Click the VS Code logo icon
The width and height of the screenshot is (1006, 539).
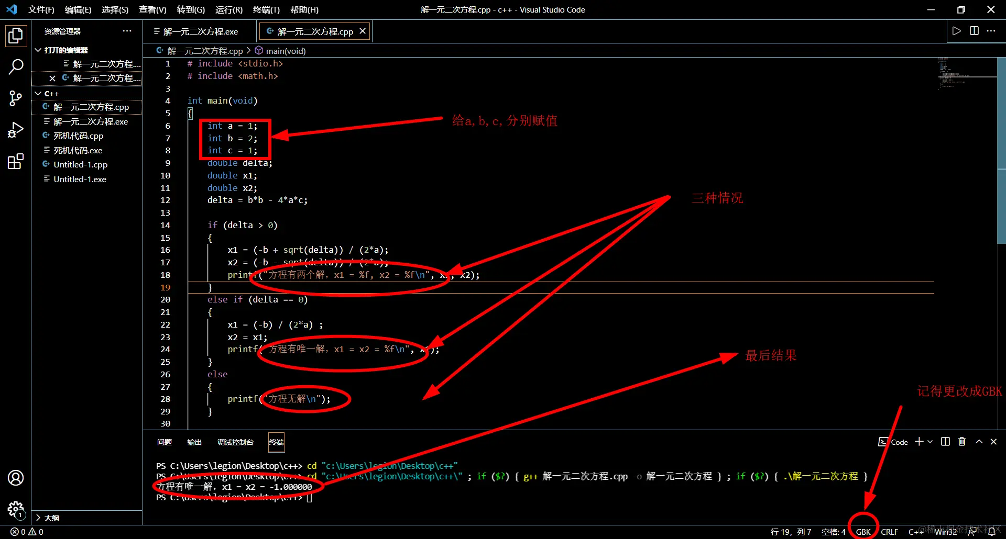click(x=12, y=9)
